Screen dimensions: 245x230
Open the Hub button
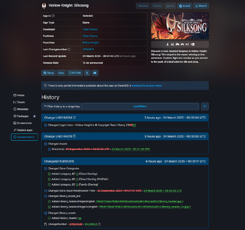[61, 73]
